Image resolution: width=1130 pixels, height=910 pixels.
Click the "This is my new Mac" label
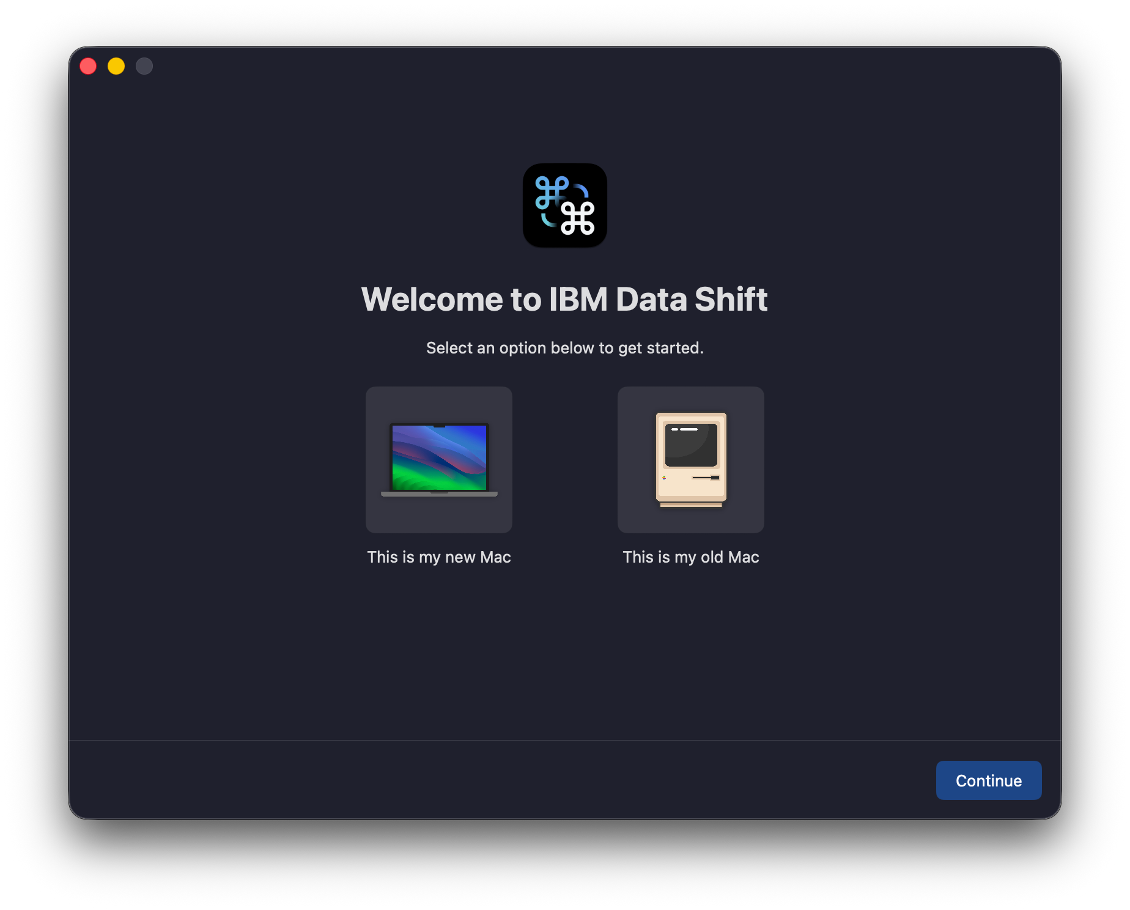(438, 557)
